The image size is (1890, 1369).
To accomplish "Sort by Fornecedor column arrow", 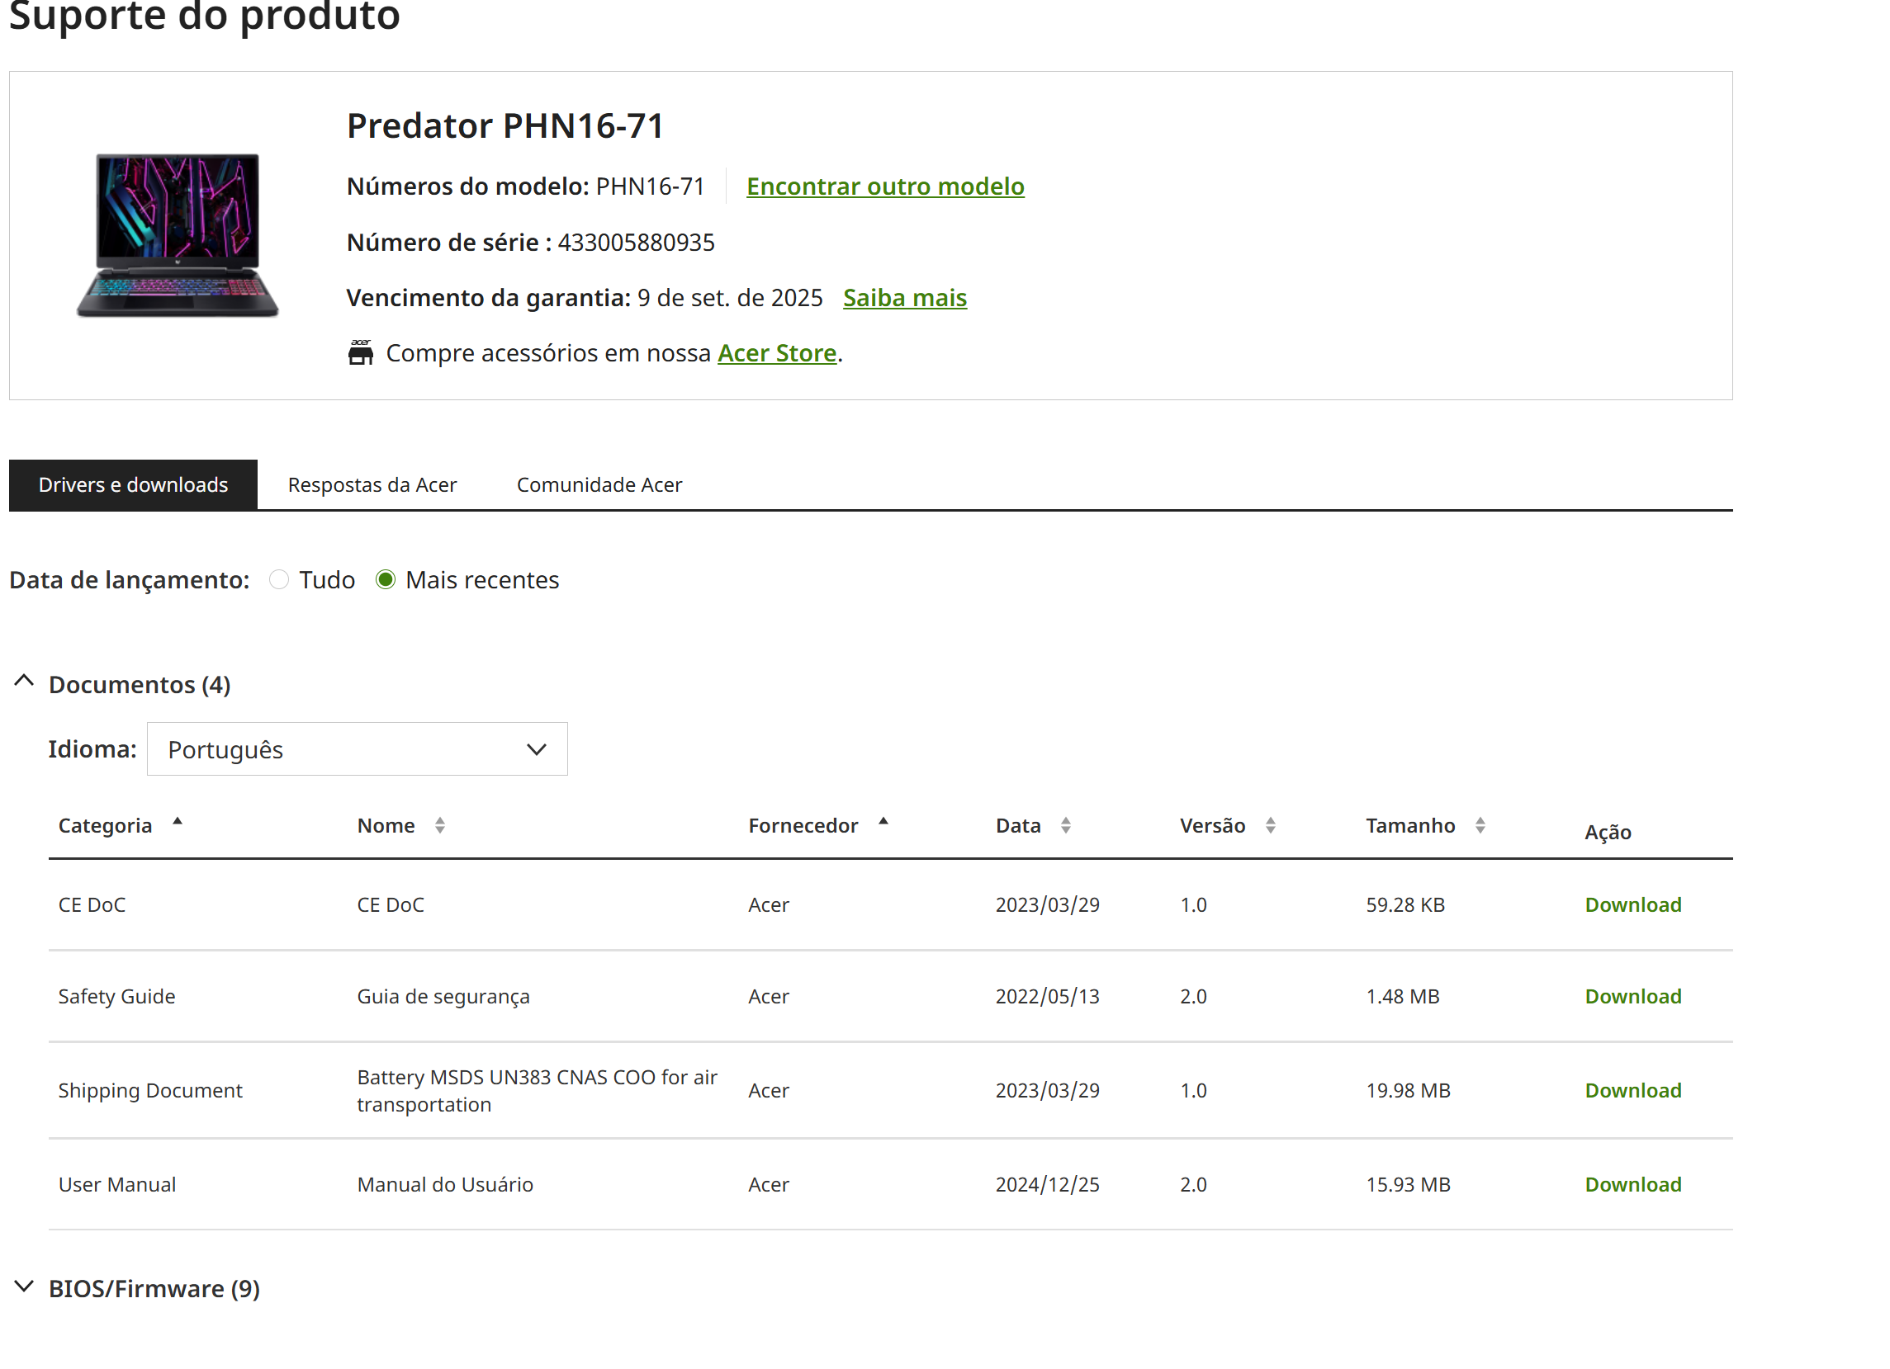I will pos(883,823).
